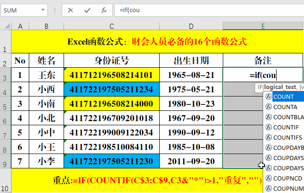Screen dimensions: 304x193
Task: Click ID cell 411722199009122034
Action: (111, 132)
